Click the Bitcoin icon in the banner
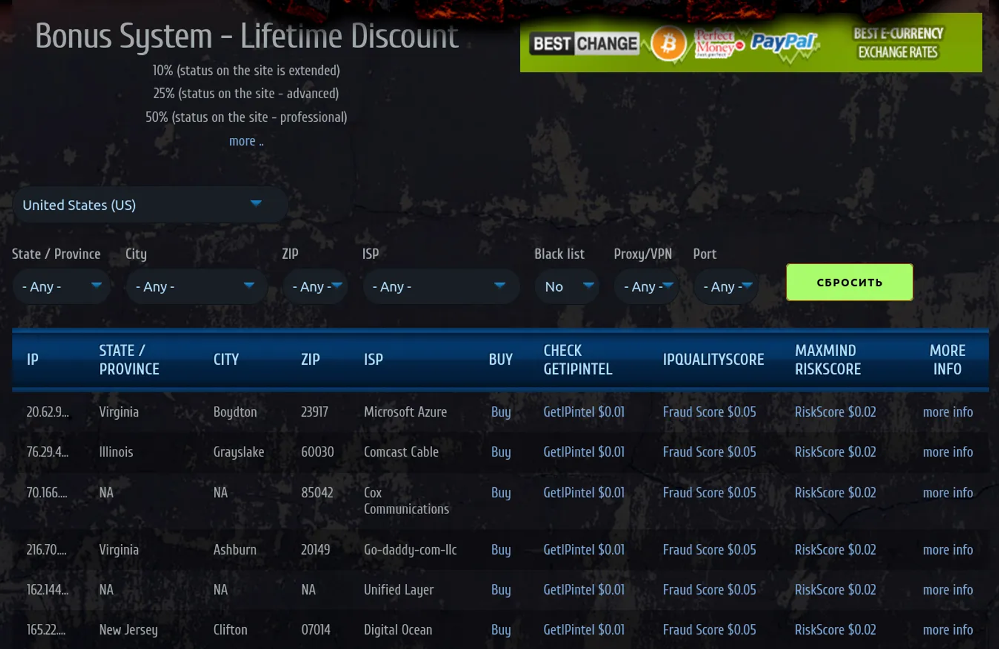The image size is (999, 649). tap(668, 44)
